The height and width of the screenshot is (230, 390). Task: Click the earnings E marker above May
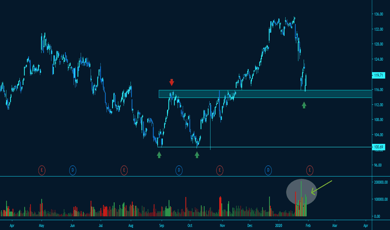click(42, 170)
